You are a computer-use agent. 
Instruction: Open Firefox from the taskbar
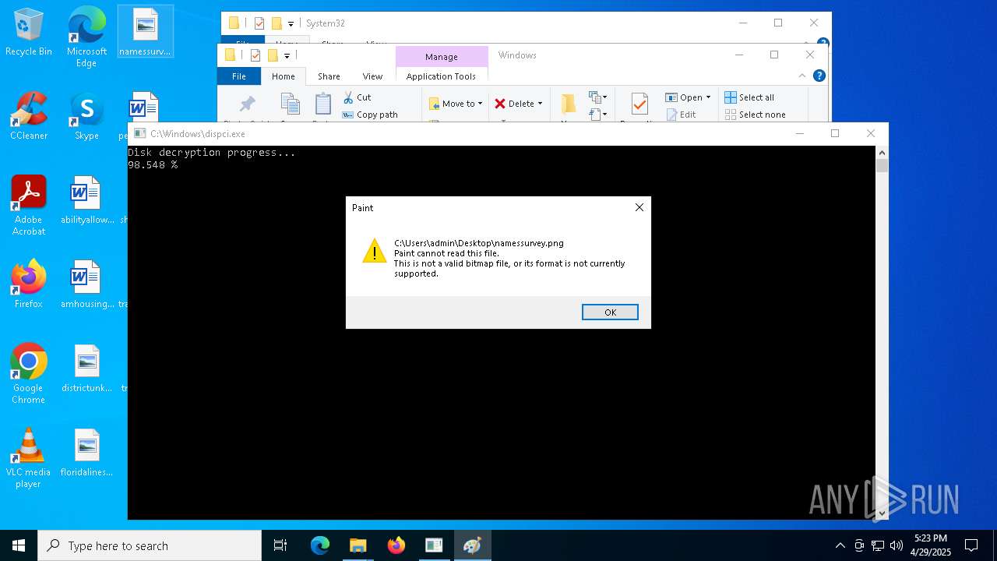tap(396, 545)
